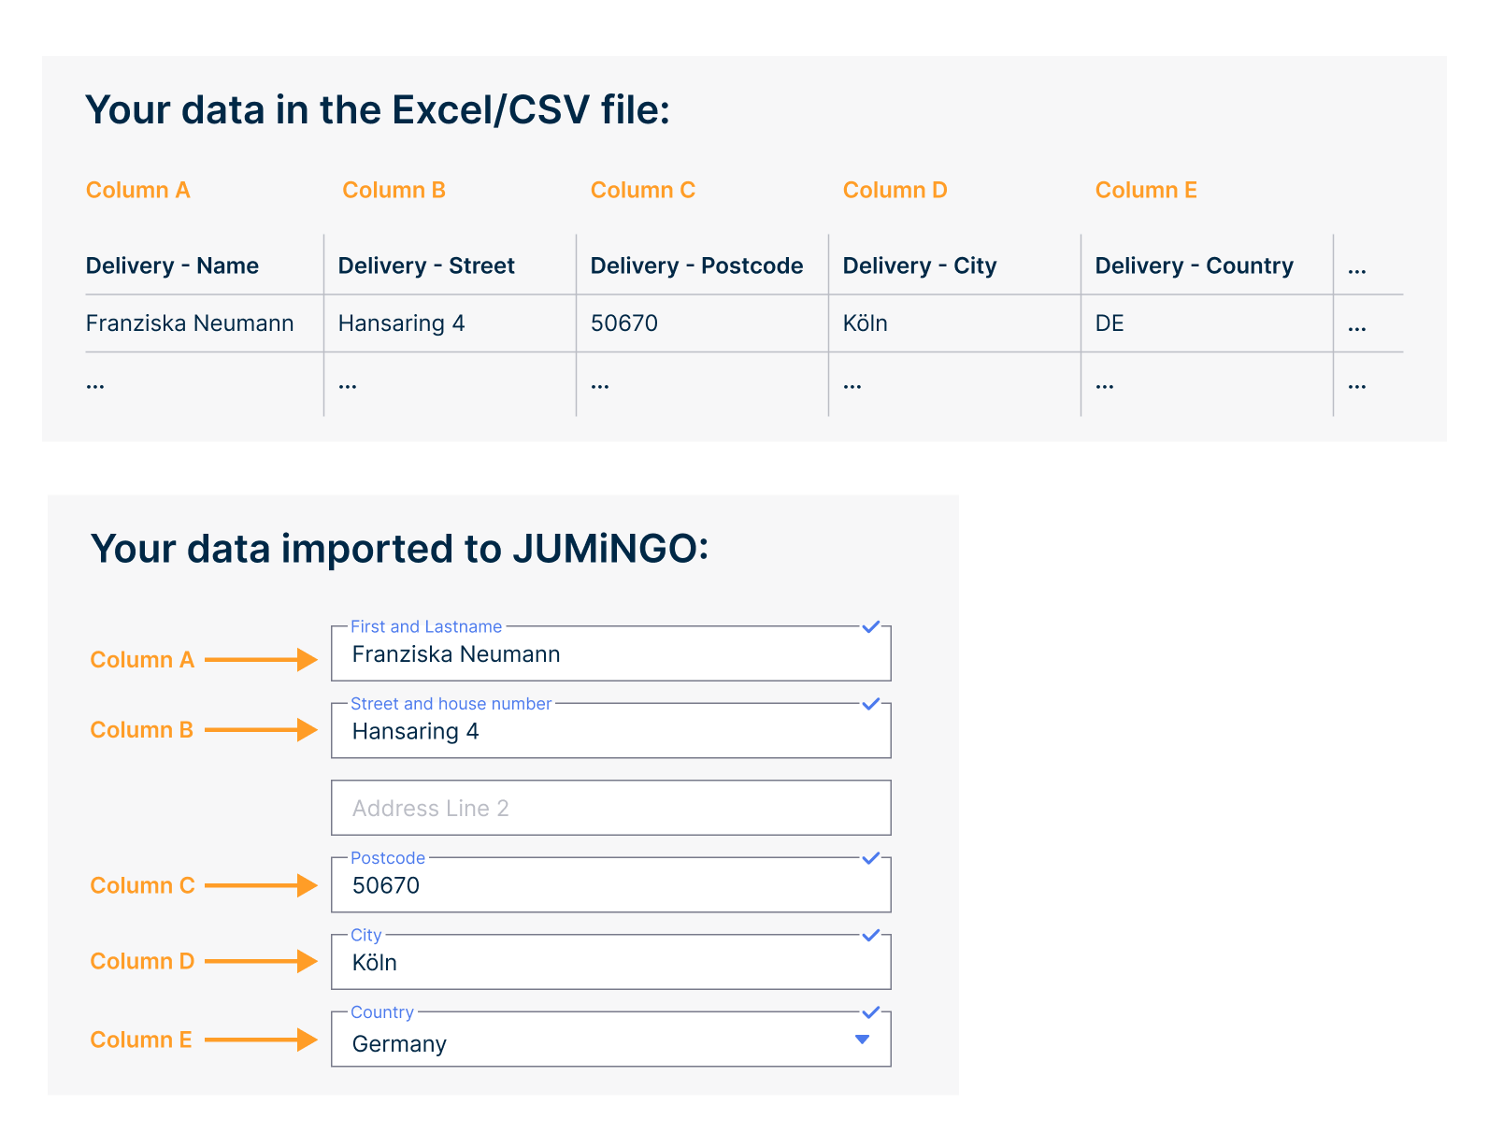This screenshot has height=1133, width=1489.
Task: Click the Column B label beside the Street field
Action: (142, 730)
